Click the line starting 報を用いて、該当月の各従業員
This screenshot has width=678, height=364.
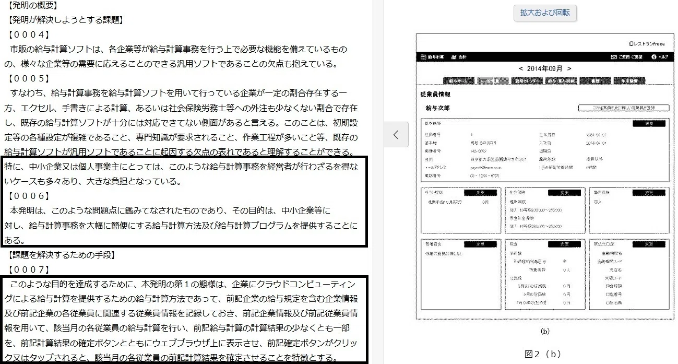177,328
